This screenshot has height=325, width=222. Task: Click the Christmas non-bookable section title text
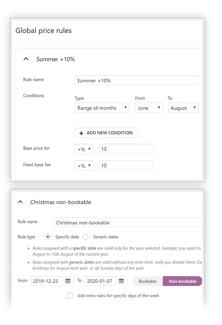pyautogui.click(x=61, y=202)
